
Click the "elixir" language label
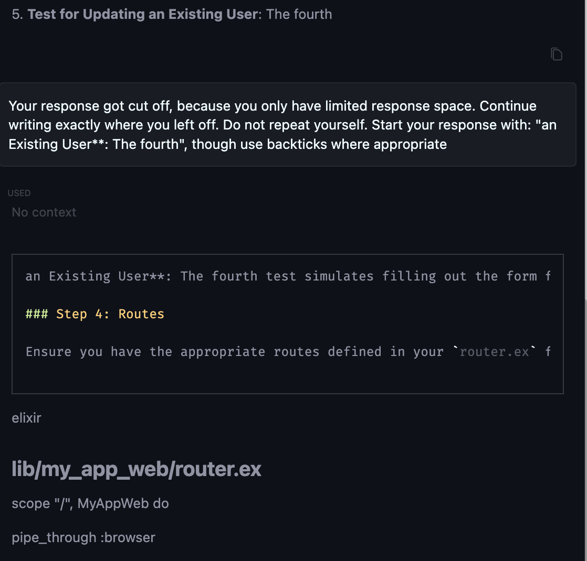pyautogui.click(x=26, y=418)
